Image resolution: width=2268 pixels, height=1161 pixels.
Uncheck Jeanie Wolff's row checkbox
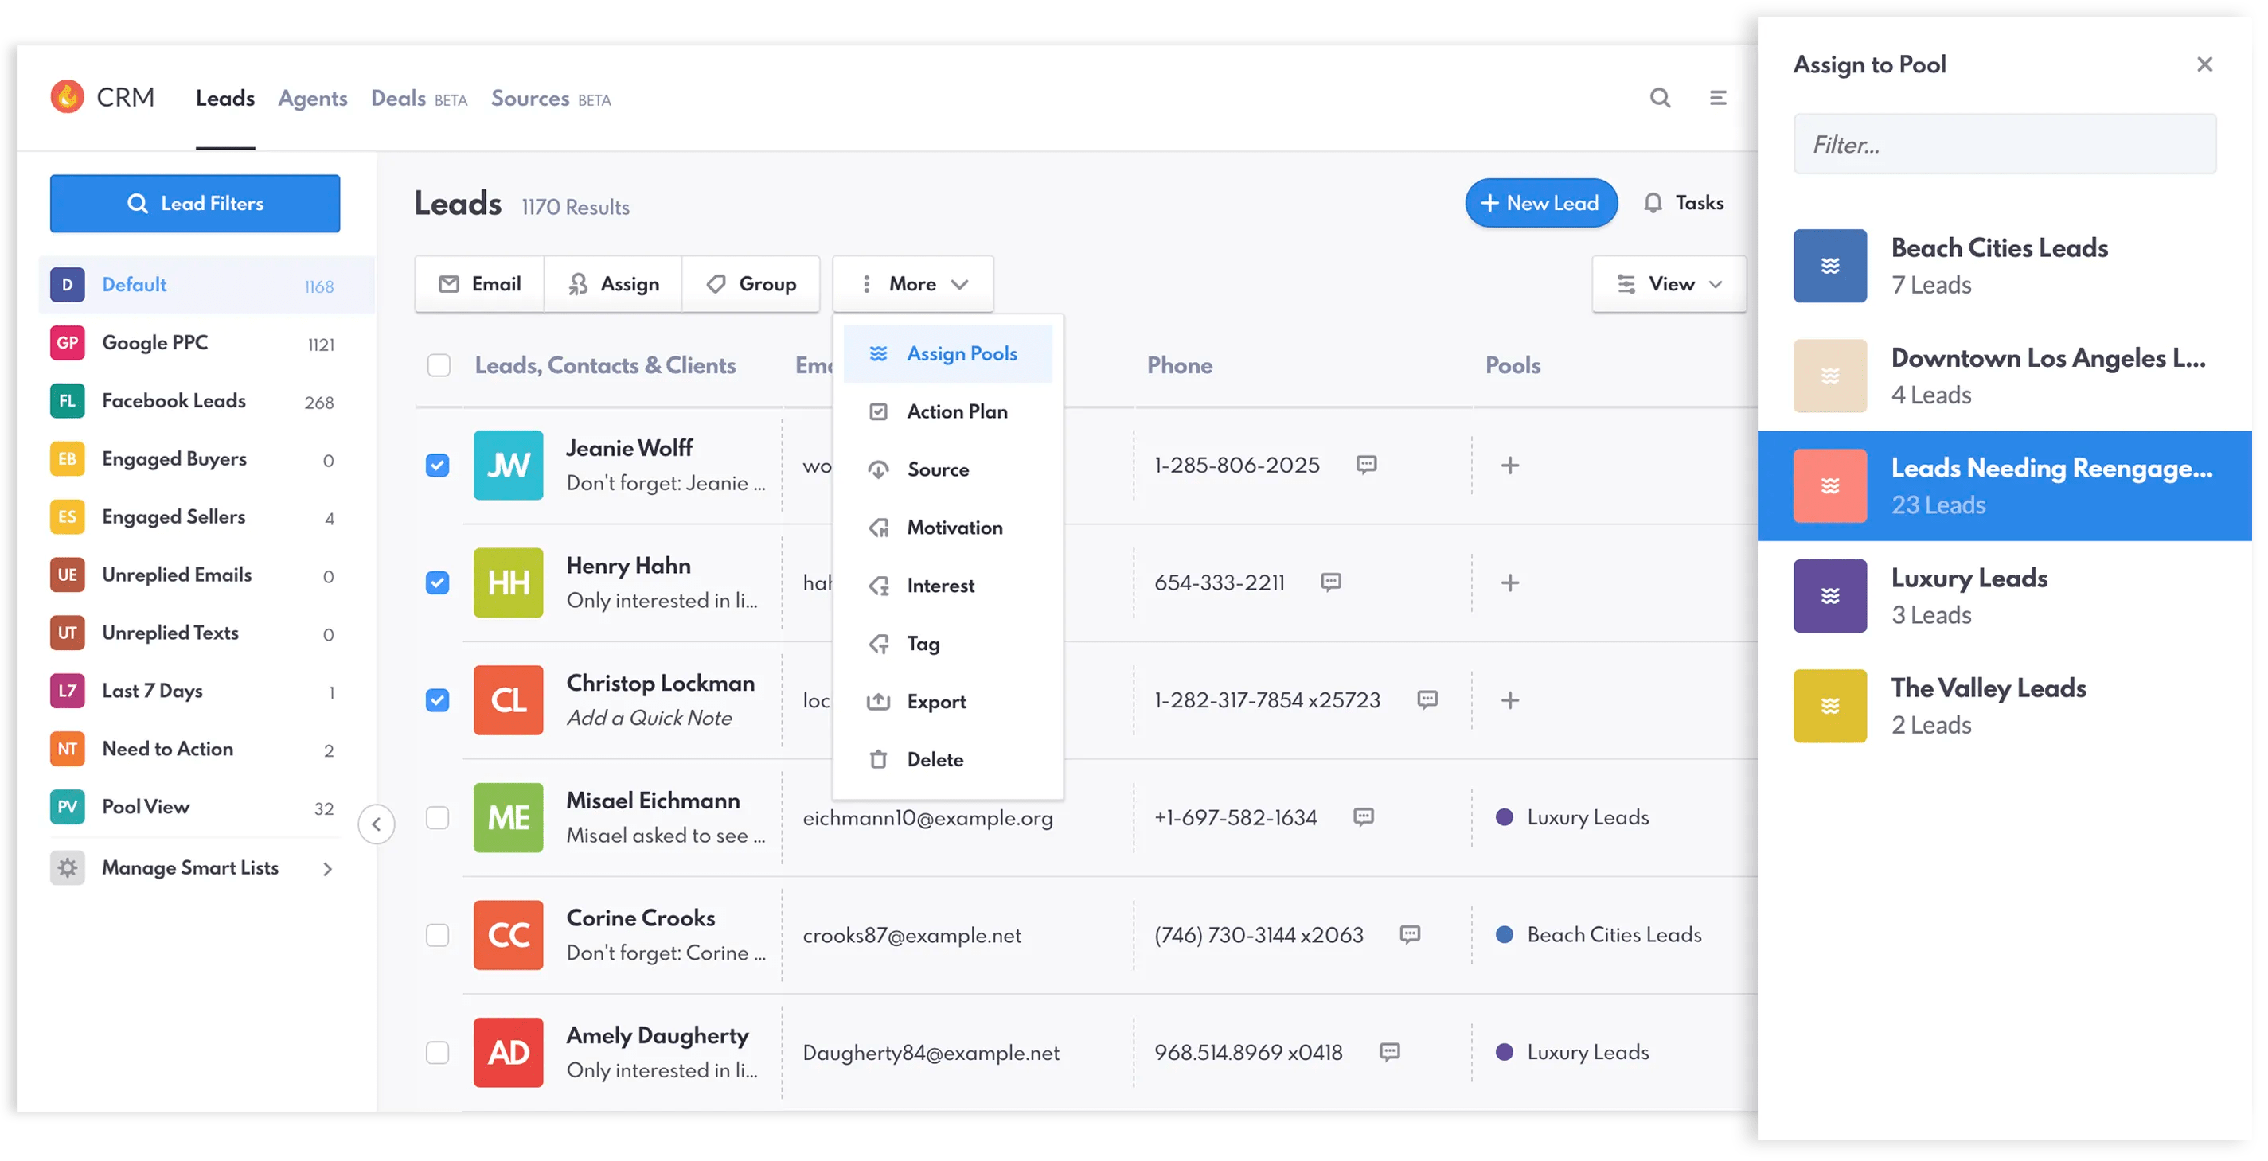438,465
